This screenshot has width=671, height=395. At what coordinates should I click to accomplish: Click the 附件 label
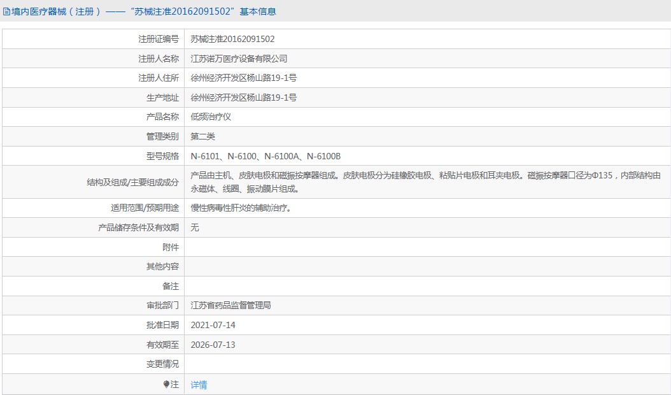[171, 247]
